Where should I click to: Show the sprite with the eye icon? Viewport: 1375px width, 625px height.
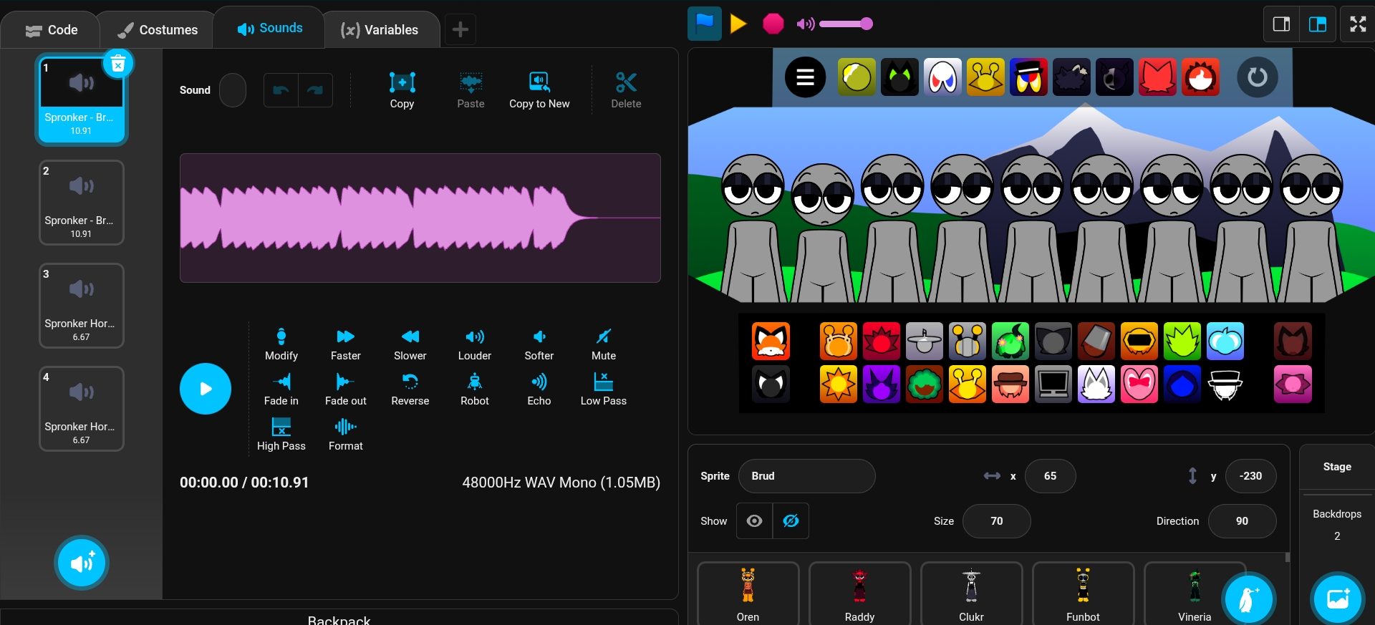click(x=754, y=521)
